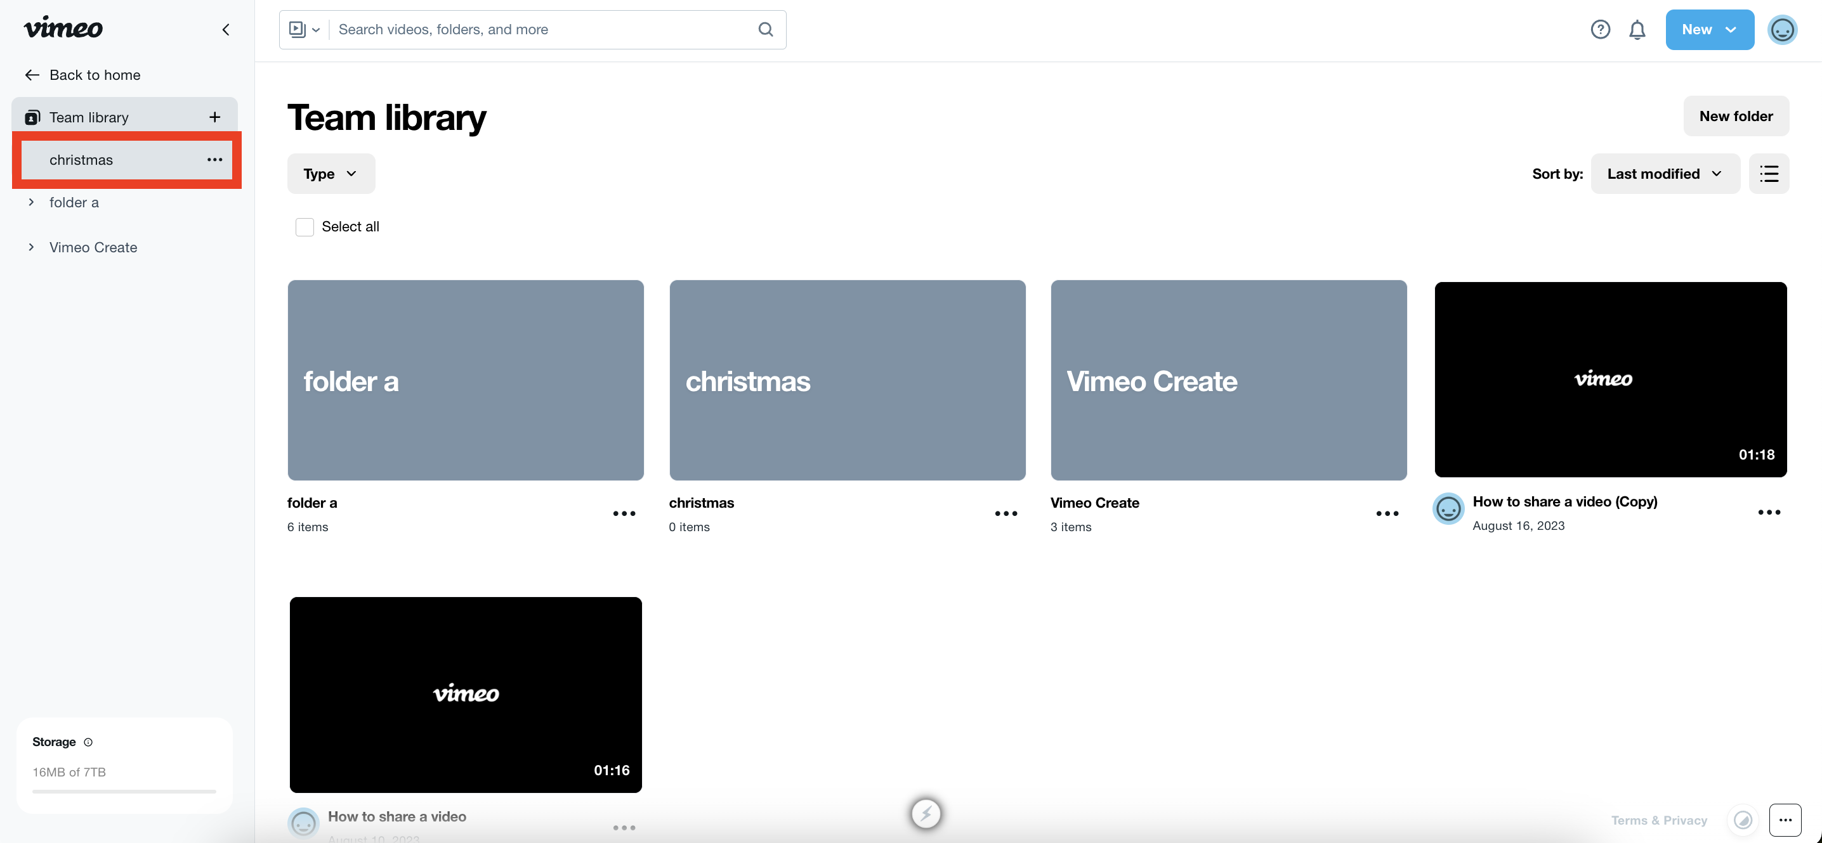Expand the Sort by Last modified dropdown
Screen dimensions: 1822x843
[1663, 173]
